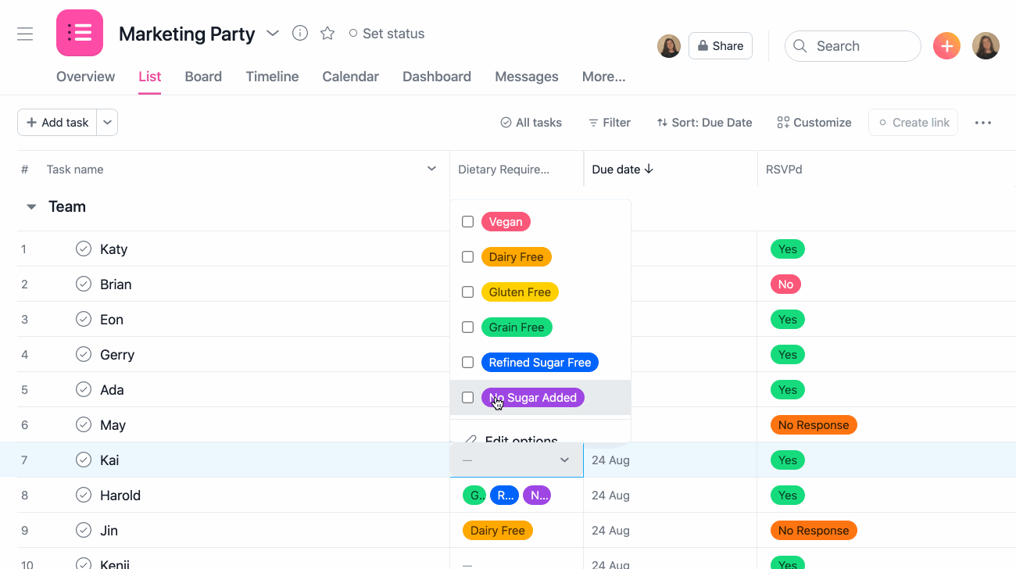This screenshot has height=569, width=1016.
Task: Mark the task Katy as complete
Action: pos(84,249)
